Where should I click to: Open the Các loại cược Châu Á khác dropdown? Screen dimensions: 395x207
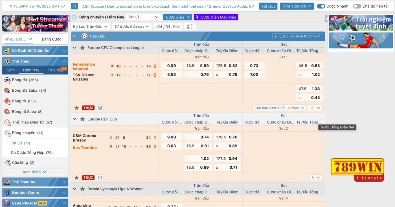(279, 107)
